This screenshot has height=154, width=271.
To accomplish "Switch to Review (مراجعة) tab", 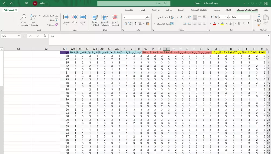I will coord(156,10).
